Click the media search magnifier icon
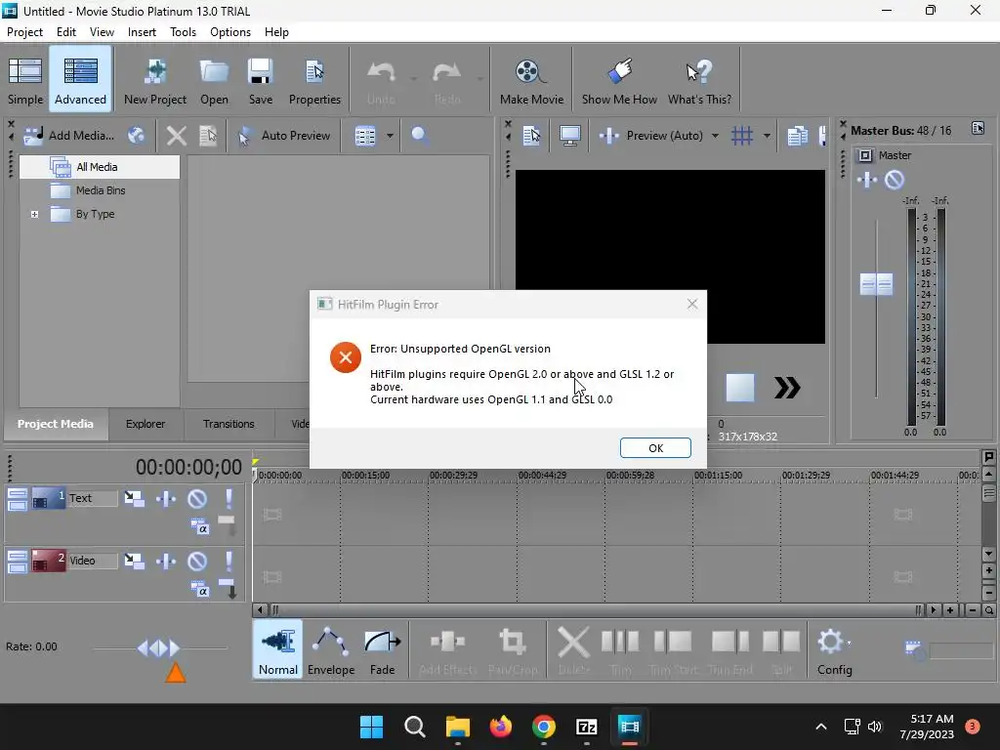The image size is (1000, 750). [x=419, y=135]
